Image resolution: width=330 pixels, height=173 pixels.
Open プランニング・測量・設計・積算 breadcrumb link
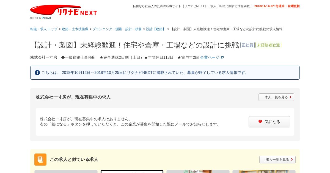point(117,29)
